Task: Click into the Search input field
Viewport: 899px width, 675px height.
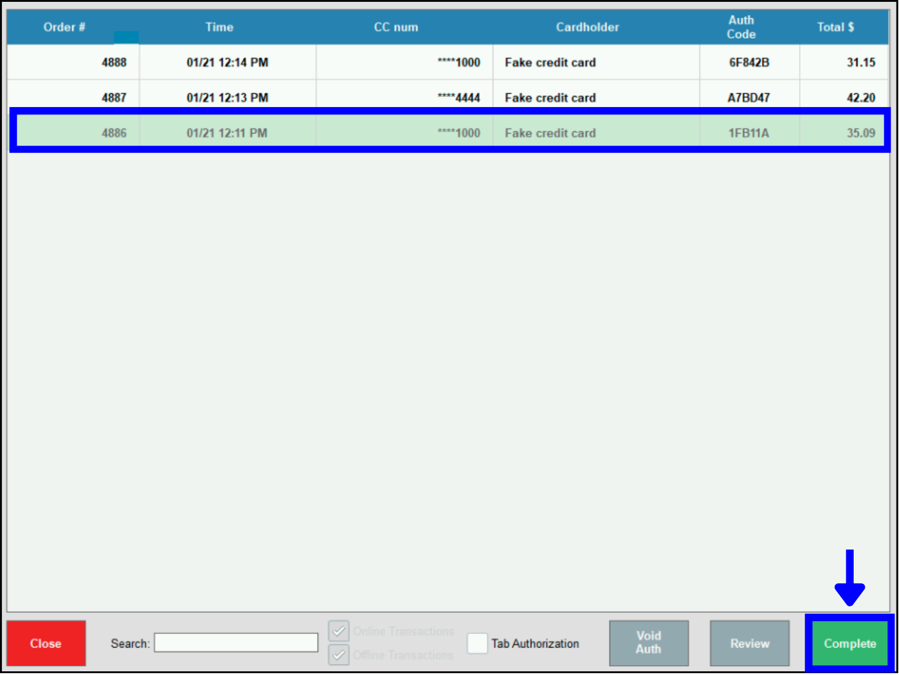Action: (236, 643)
